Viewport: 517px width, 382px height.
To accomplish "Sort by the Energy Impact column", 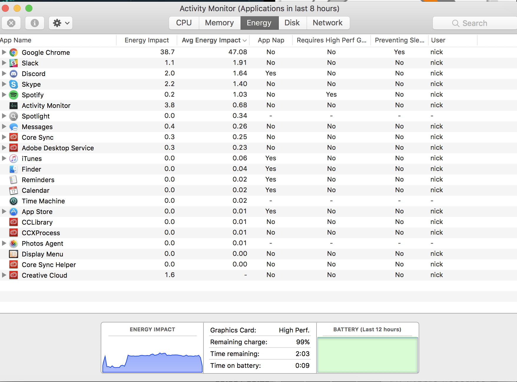I will click(147, 40).
